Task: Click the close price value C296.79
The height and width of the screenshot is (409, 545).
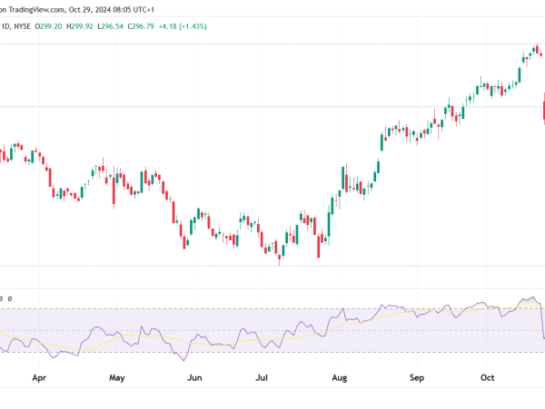Action: pyautogui.click(x=141, y=26)
